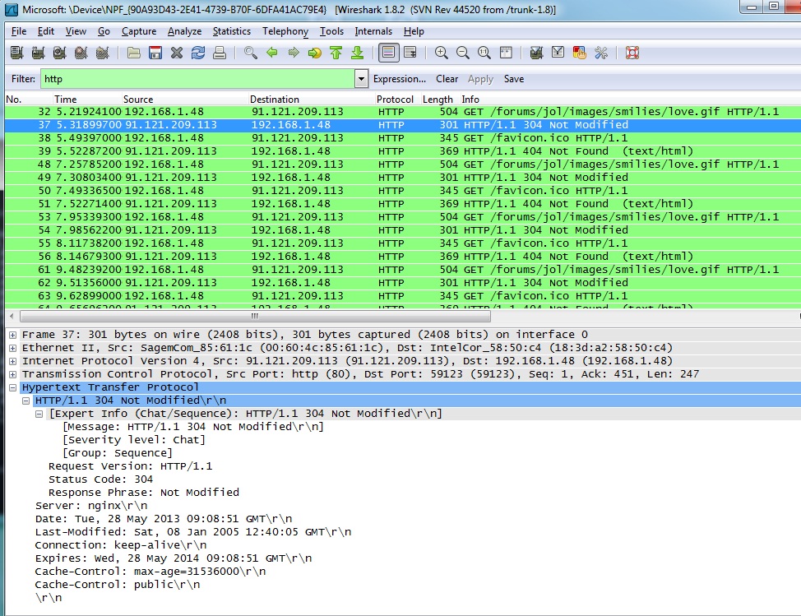Toggle auto scroll in live capture
Viewport: 801px width, 616px height.
[410, 53]
